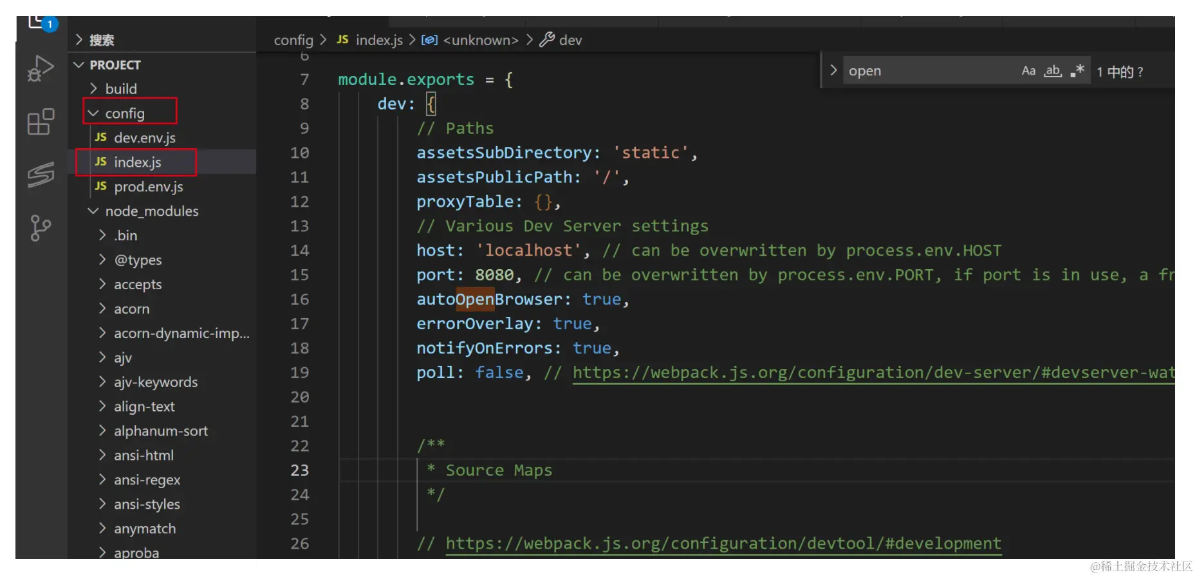The image size is (1197, 577).
Task: Toggle Match Case in the find widget
Action: point(1028,71)
